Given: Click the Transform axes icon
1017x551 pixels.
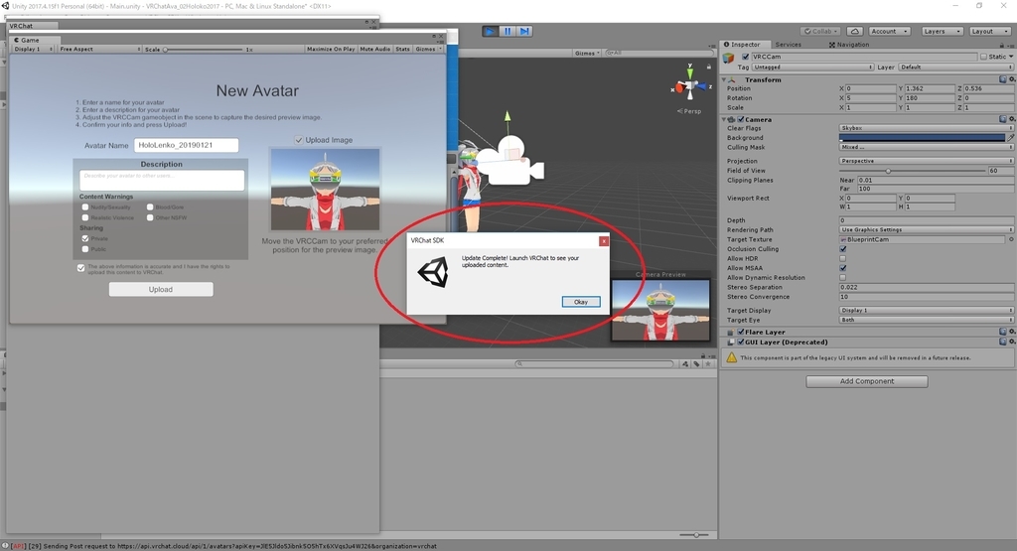Looking at the screenshot, I should [x=732, y=79].
